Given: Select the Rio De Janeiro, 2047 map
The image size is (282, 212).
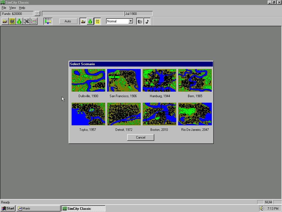Looking at the screenshot, I should [195, 114].
